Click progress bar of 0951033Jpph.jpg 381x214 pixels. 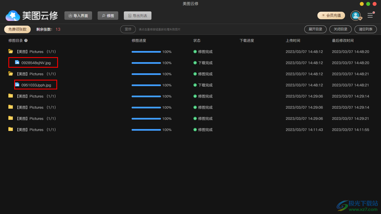[146, 85]
